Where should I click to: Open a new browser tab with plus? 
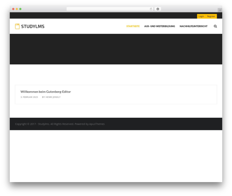click(220, 10)
